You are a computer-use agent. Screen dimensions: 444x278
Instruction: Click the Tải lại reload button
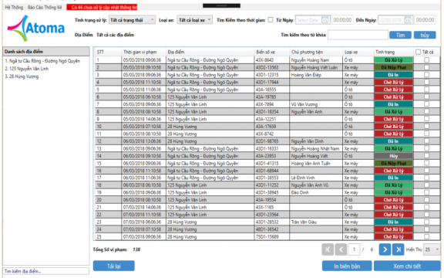coord(114,266)
